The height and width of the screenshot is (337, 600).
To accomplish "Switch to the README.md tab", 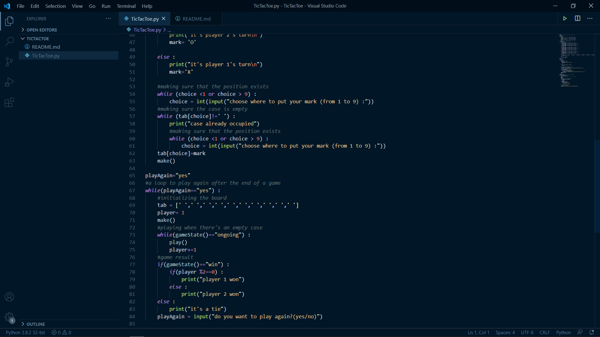I will point(196,19).
